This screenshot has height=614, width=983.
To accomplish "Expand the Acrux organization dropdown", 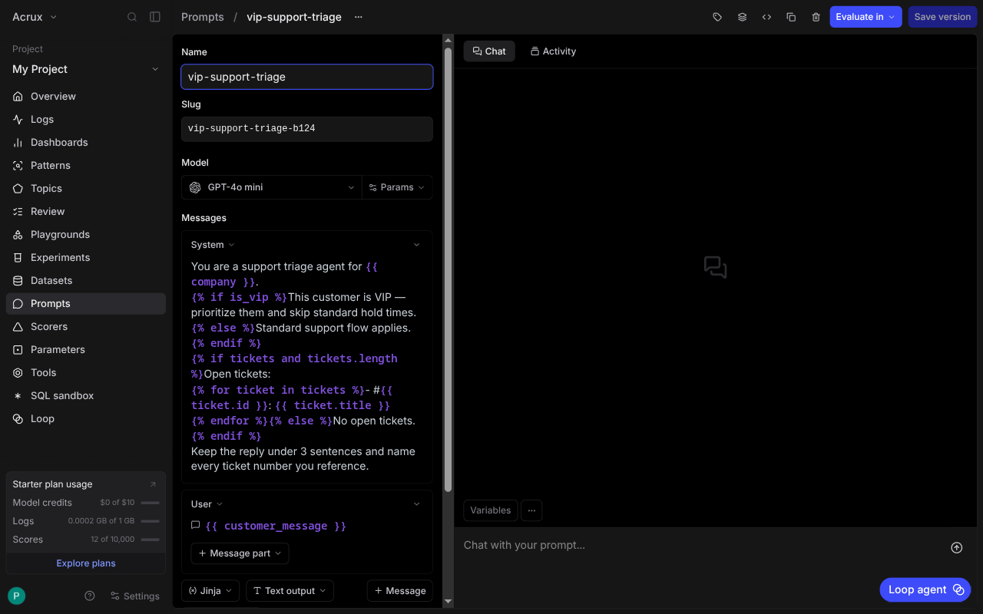I will coord(35,17).
